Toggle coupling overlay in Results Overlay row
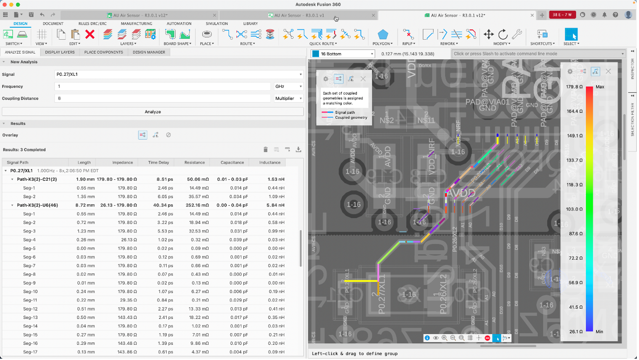Viewport: 639px width, 360px height. [142, 135]
